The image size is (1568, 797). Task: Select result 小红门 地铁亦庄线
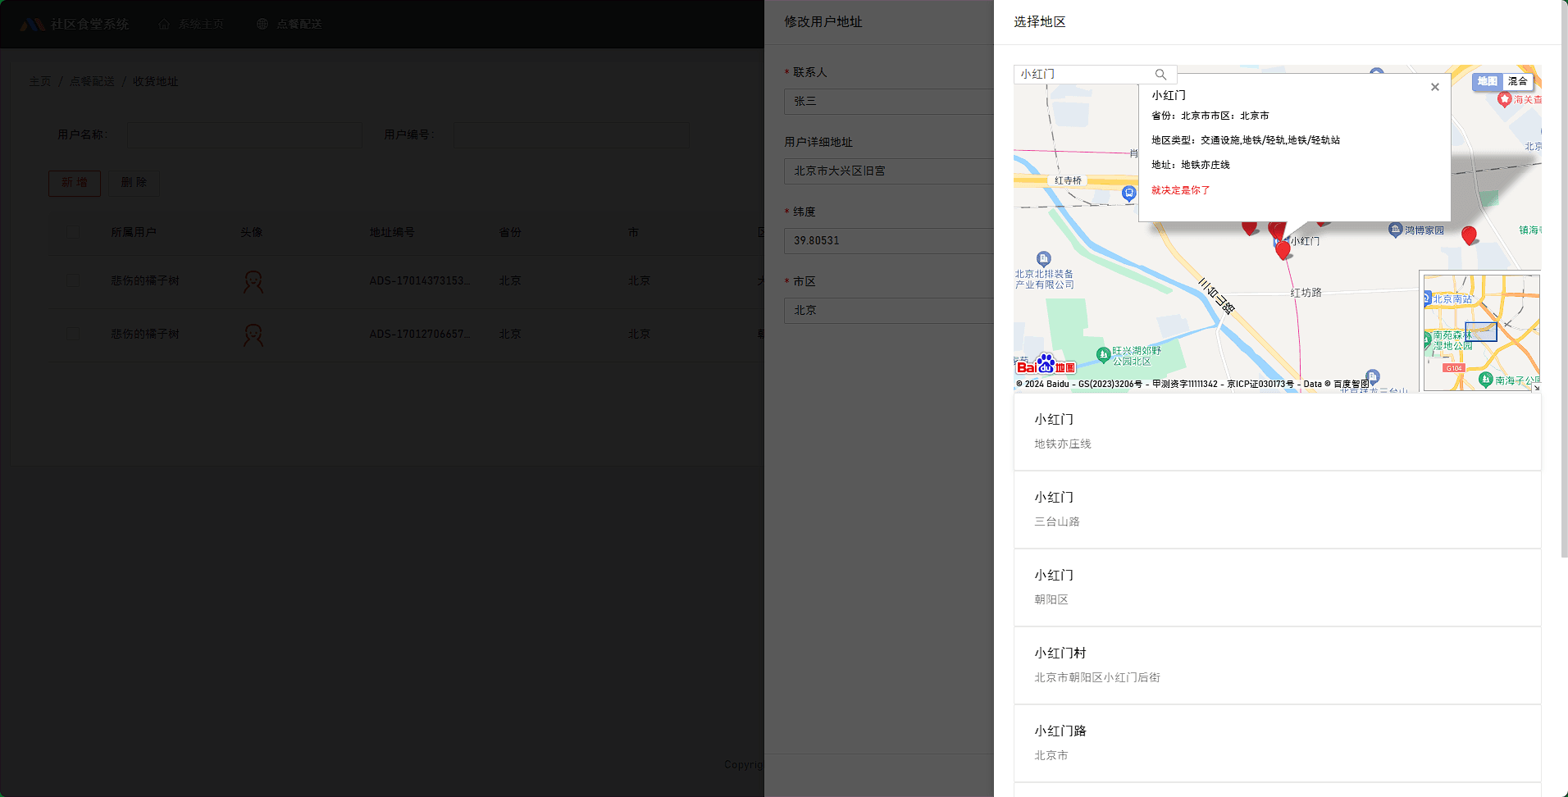(x=1277, y=431)
